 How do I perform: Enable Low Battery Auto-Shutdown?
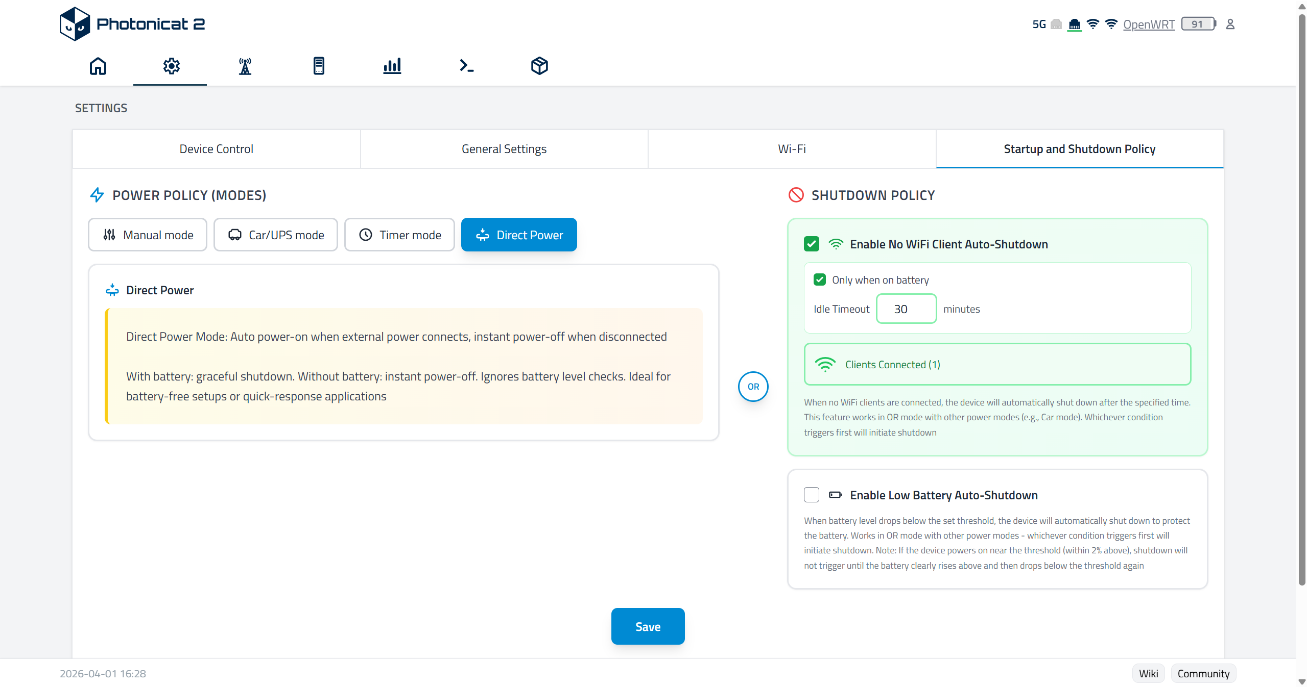pyautogui.click(x=811, y=495)
